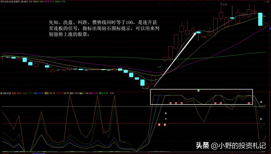Click the last cyan candlestick on the right

coord(260,19)
